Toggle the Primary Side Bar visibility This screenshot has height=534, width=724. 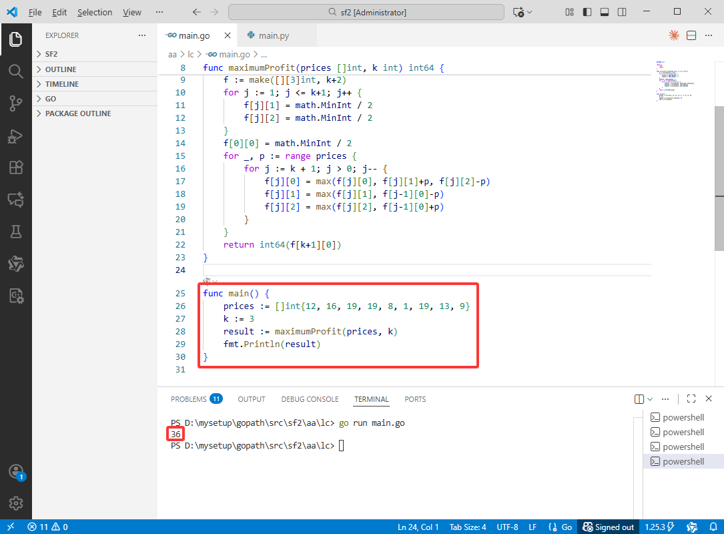click(x=587, y=12)
